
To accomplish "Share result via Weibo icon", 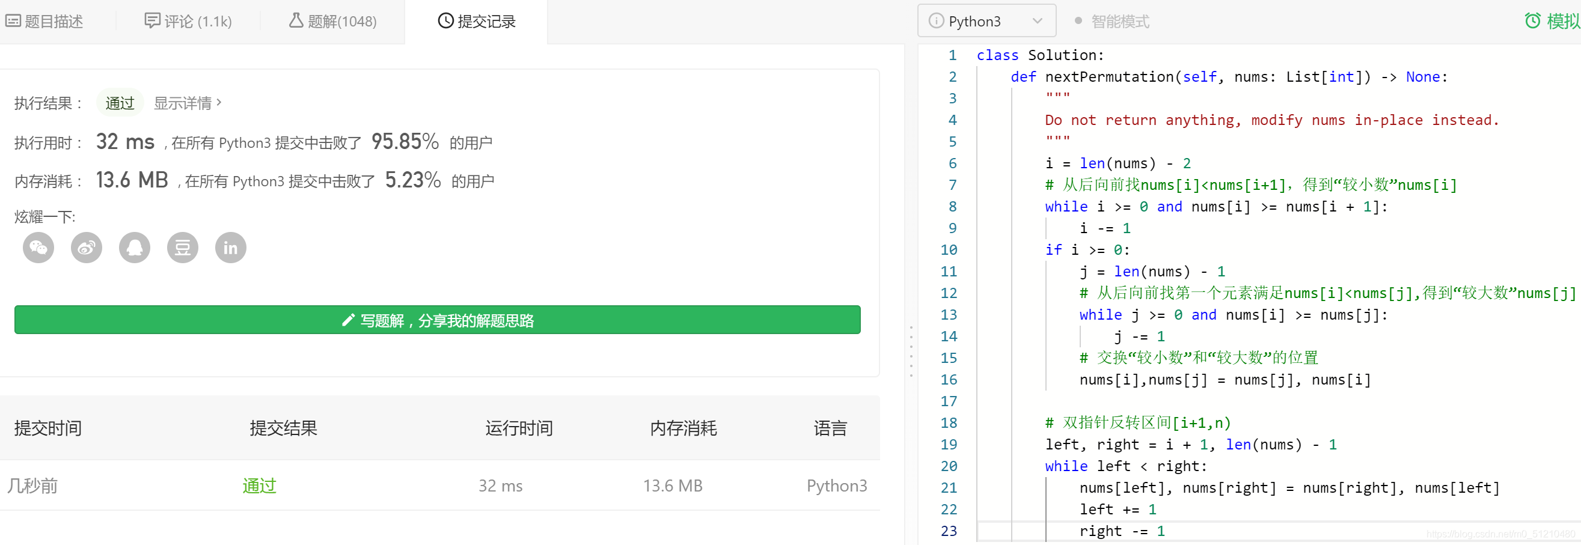I will [87, 248].
